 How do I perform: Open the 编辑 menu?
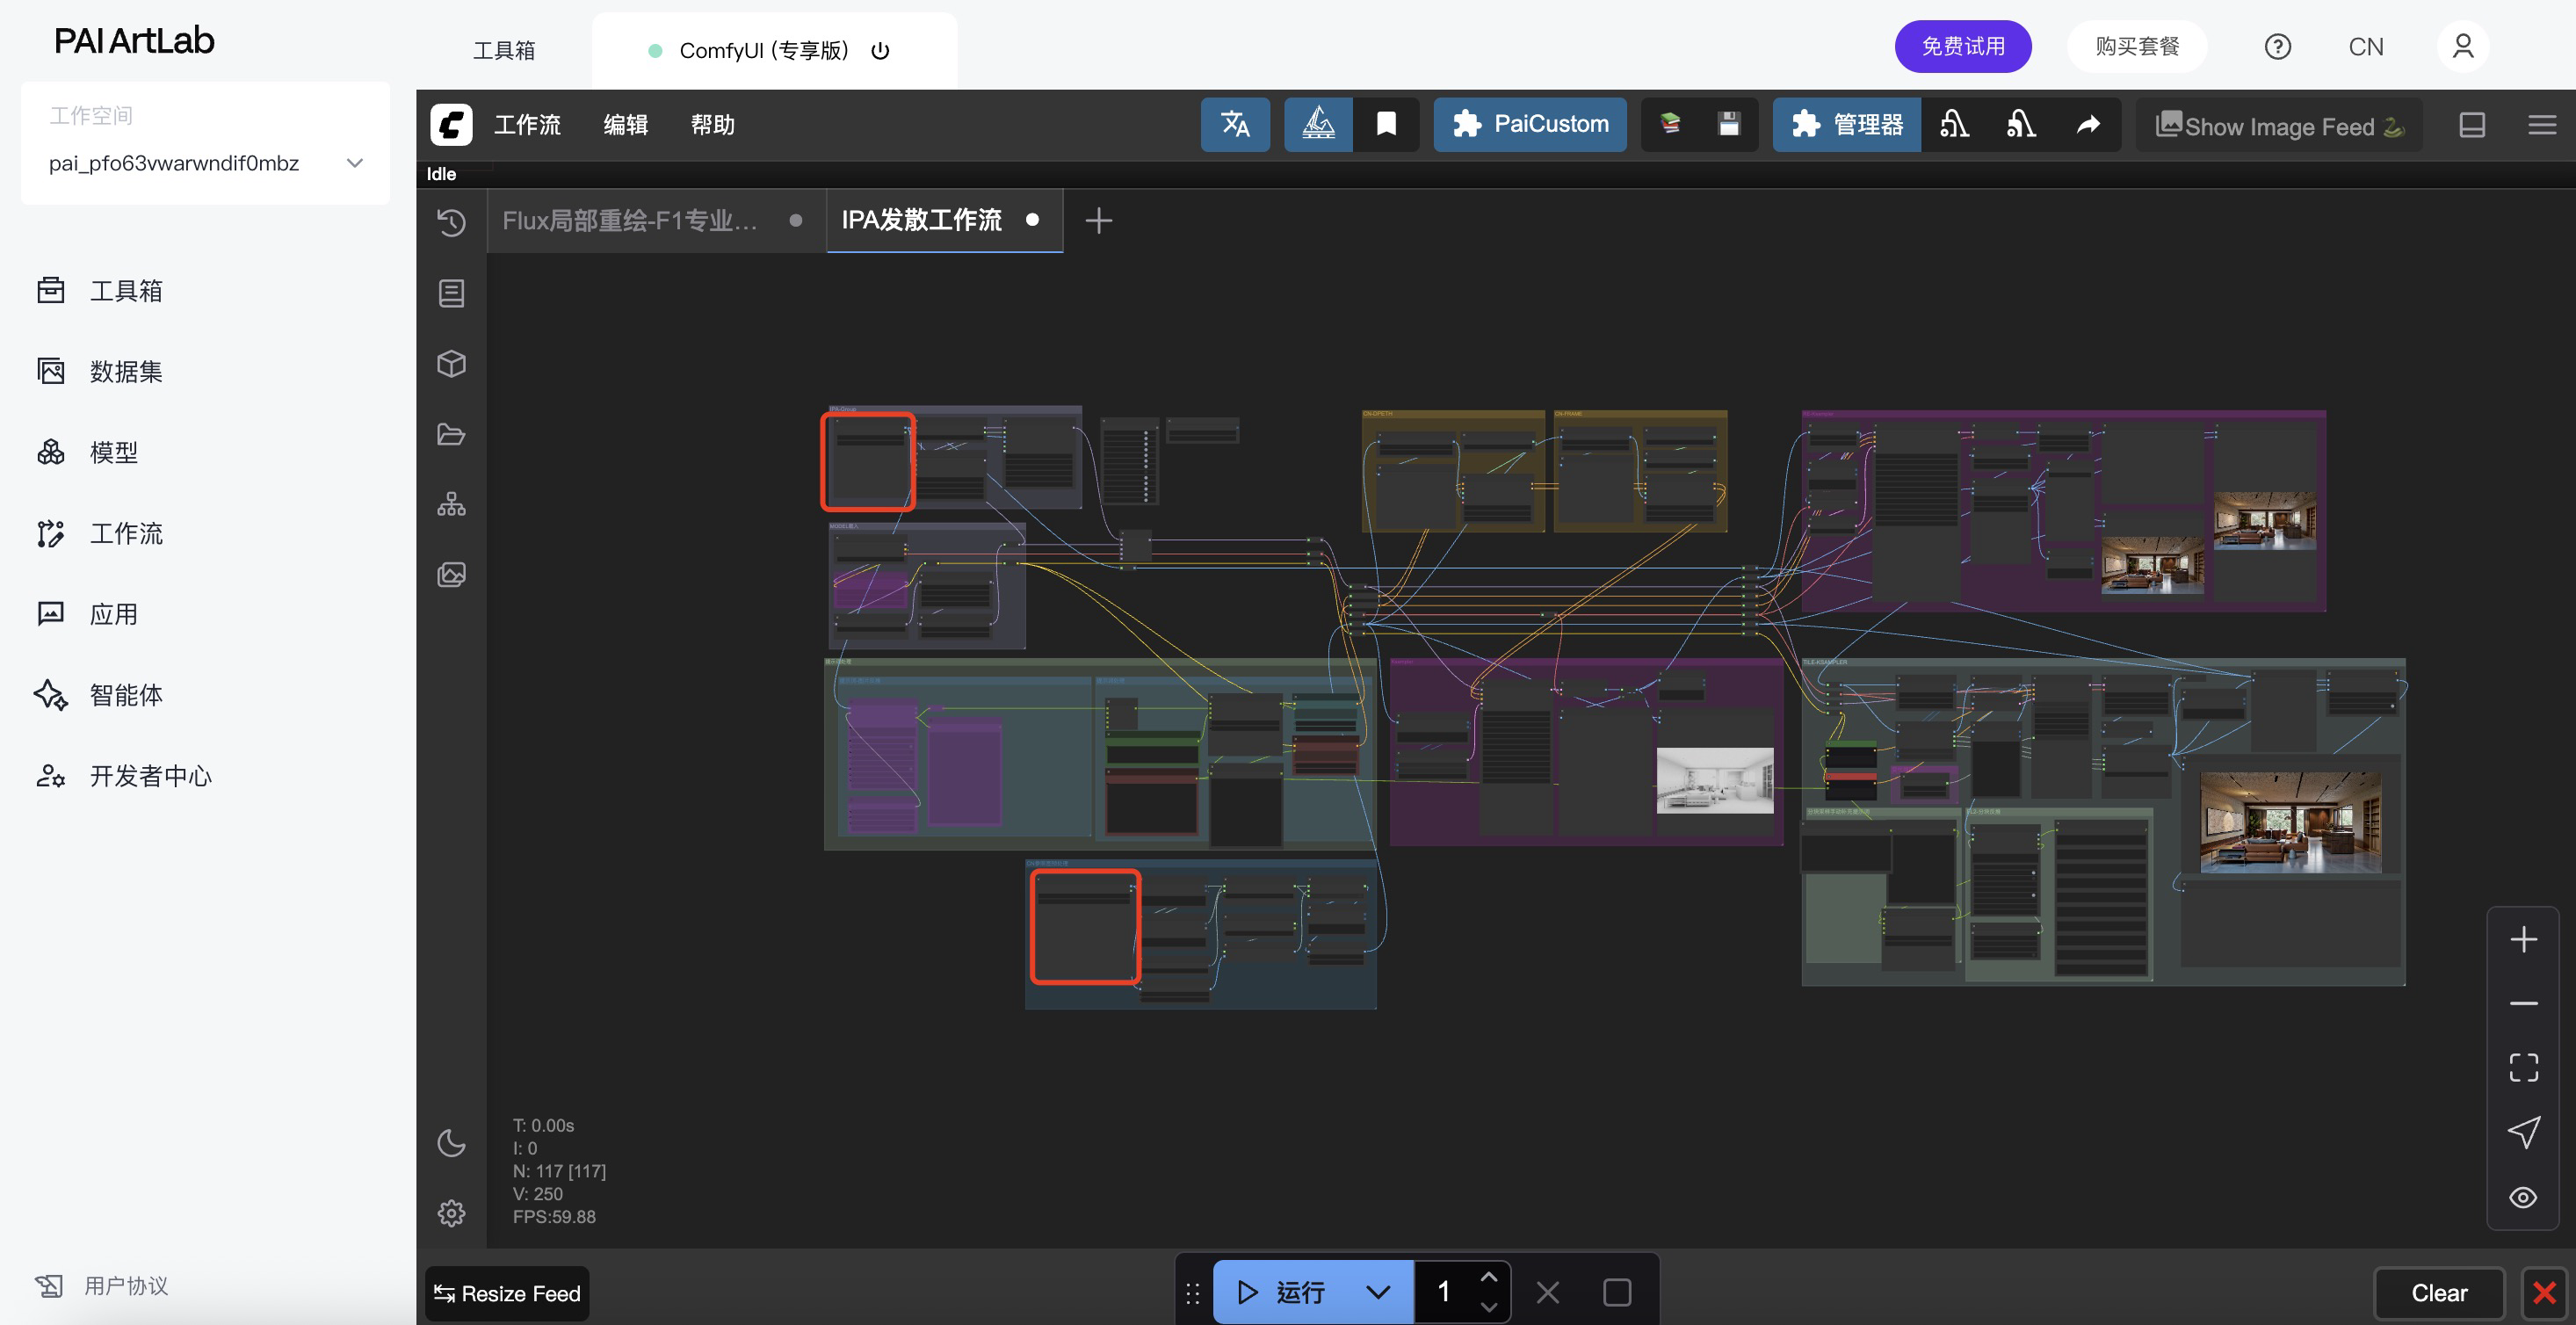(x=625, y=125)
